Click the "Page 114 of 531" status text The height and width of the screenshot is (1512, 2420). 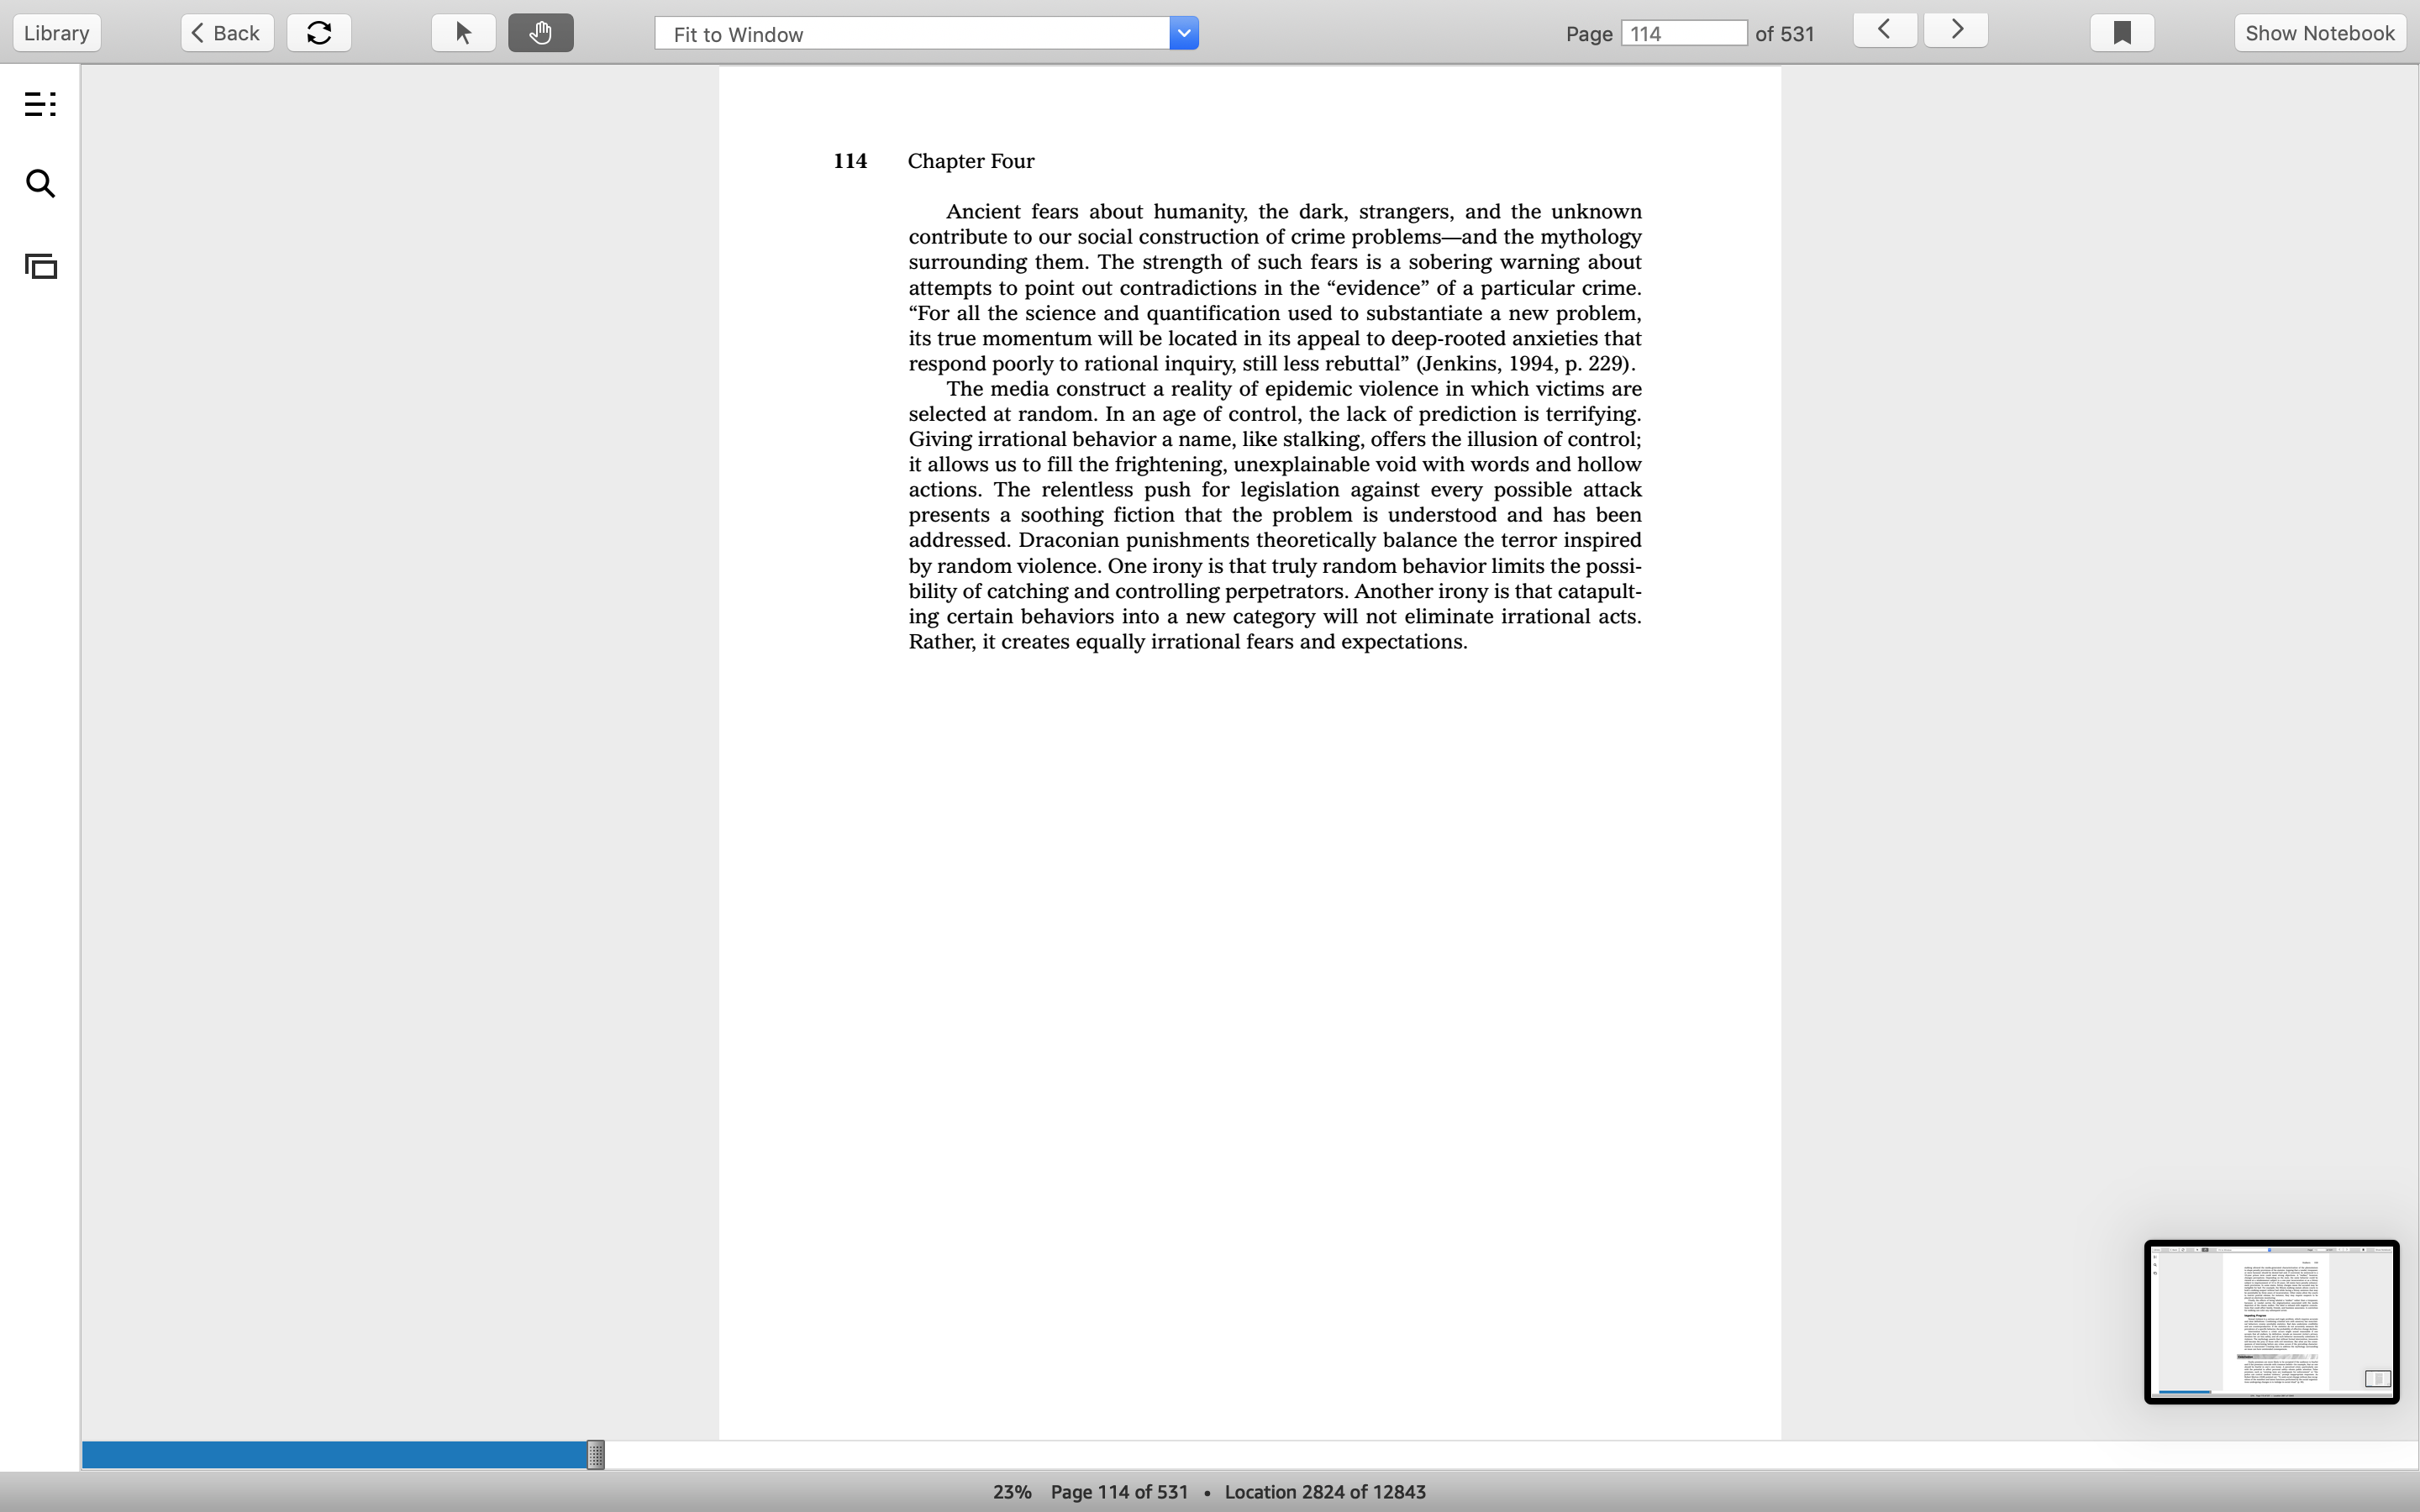1119,1492
